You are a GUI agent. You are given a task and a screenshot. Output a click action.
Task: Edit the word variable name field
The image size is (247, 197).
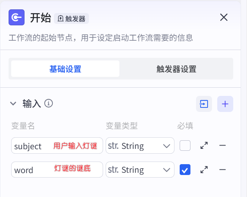click(x=32, y=170)
